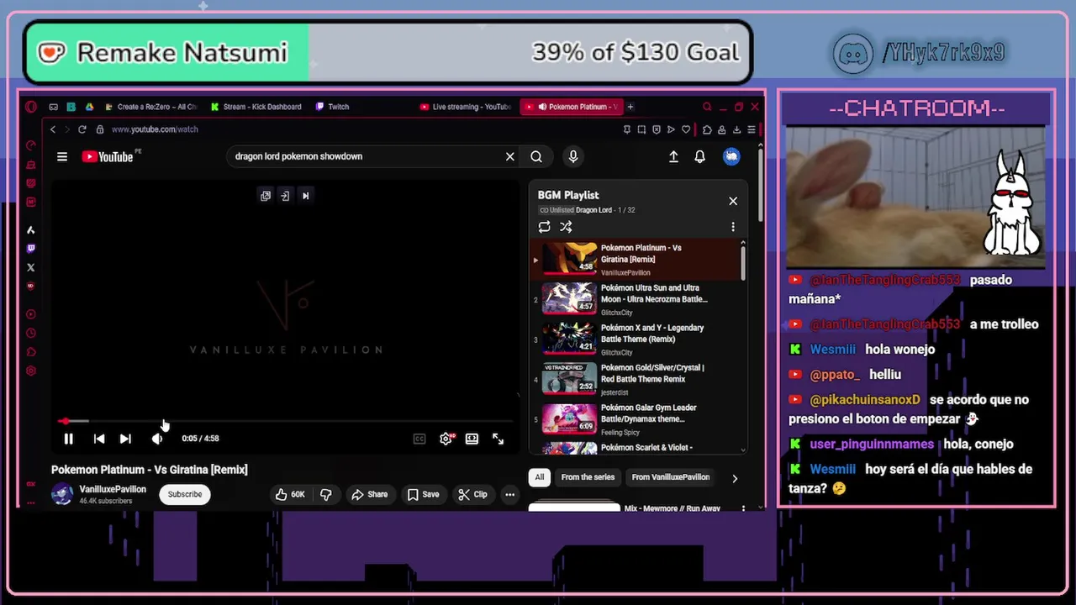Open BGM Playlist options menu
The height and width of the screenshot is (605, 1076).
(733, 227)
